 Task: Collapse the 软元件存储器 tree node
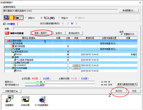point(10,68)
